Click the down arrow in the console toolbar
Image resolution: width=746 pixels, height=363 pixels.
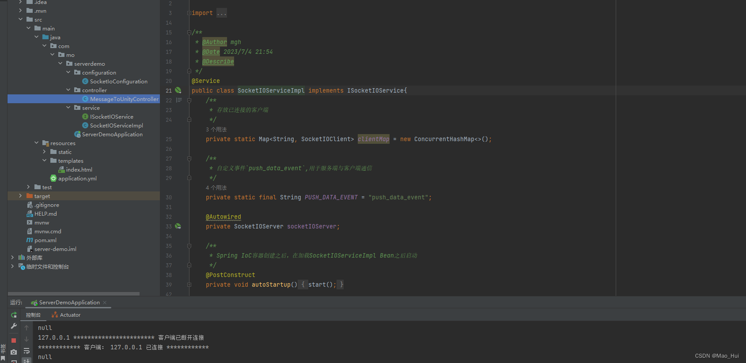[x=27, y=339]
